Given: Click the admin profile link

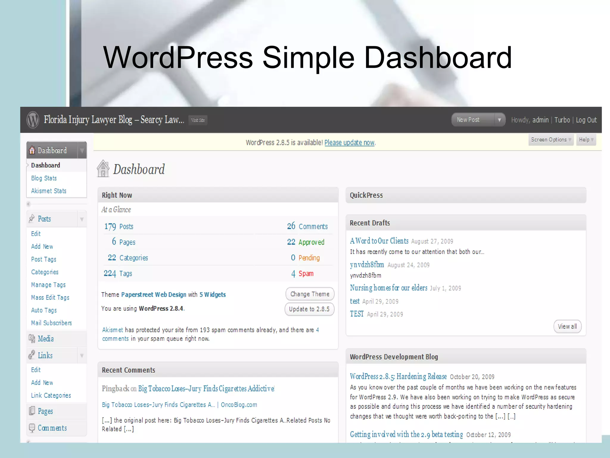Looking at the screenshot, I should click(x=540, y=120).
